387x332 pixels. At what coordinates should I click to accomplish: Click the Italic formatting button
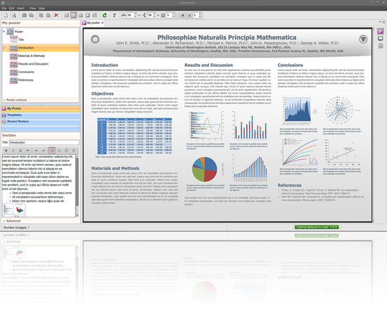(x=13, y=151)
